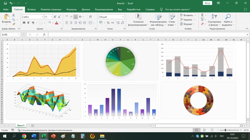Screen dimensions: 250x140
Task: Open the font color dropdown arrow
Action: pyautogui.click(x=60, y=23)
